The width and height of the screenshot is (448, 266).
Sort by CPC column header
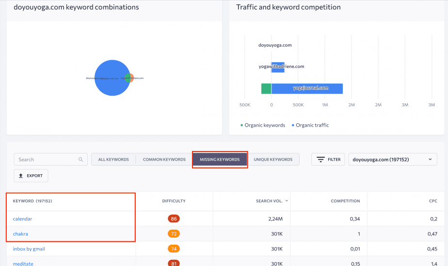pyautogui.click(x=433, y=201)
